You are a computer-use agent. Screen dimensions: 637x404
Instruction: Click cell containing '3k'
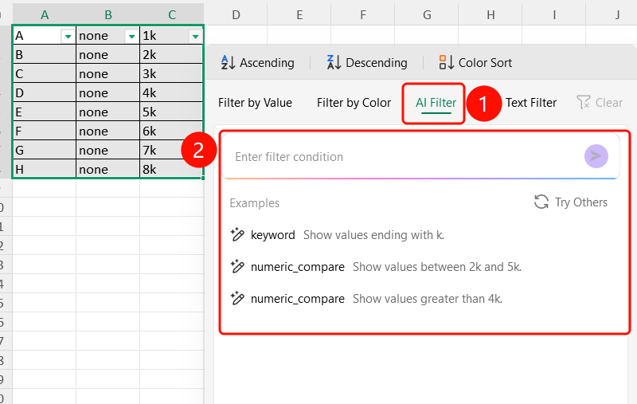pos(171,74)
